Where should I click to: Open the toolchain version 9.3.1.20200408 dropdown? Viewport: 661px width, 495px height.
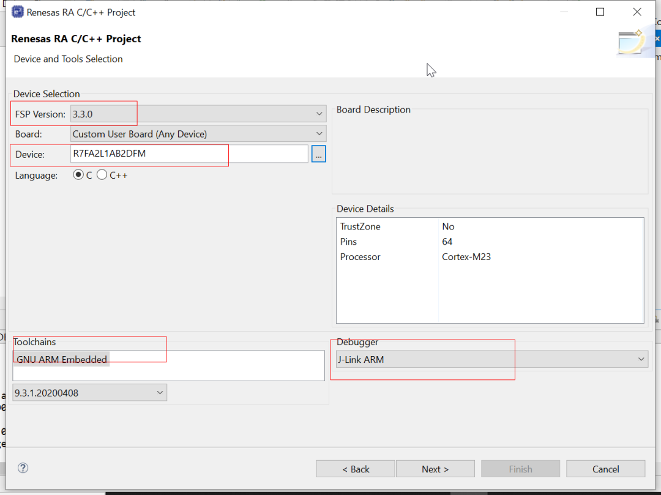[x=89, y=392]
